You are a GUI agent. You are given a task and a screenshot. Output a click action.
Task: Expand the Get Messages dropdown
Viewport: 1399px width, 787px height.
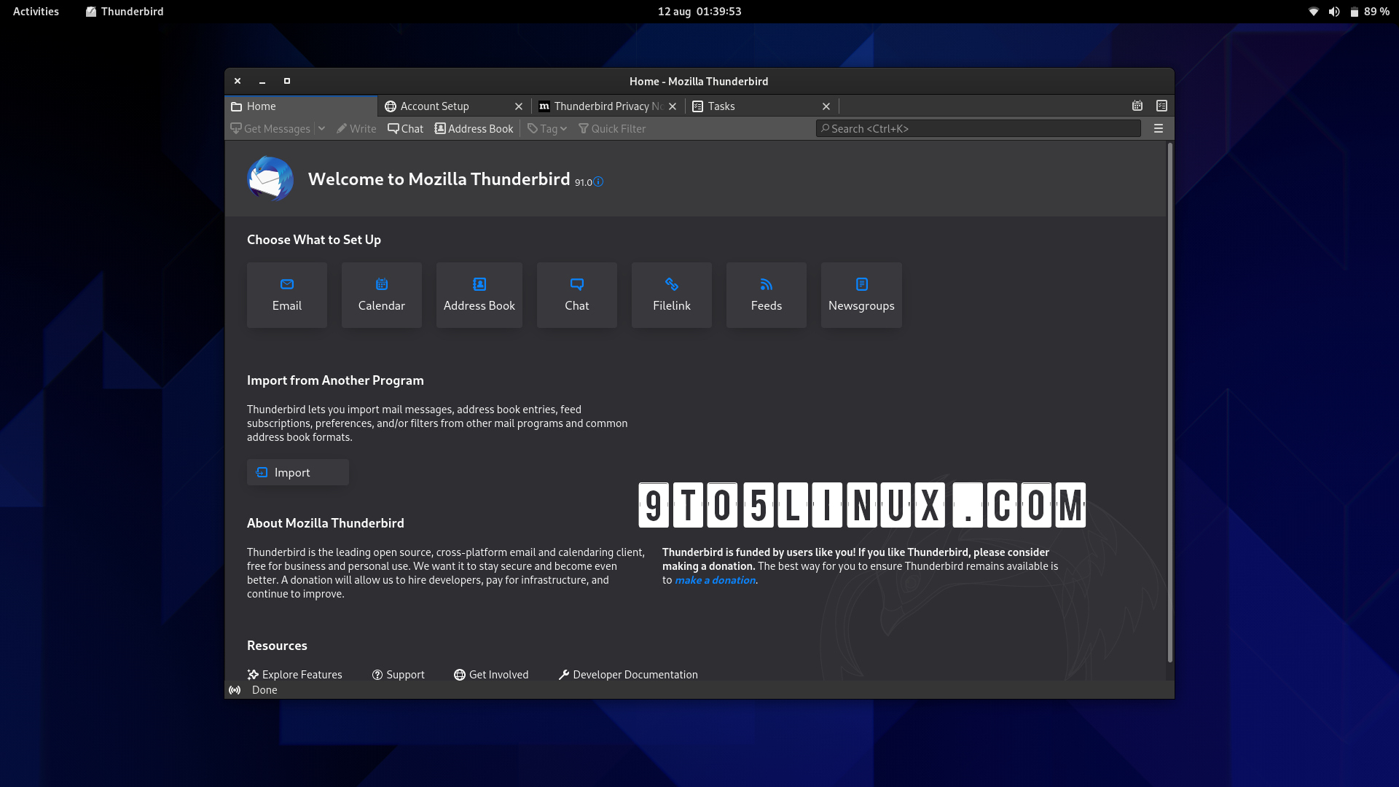(x=322, y=128)
